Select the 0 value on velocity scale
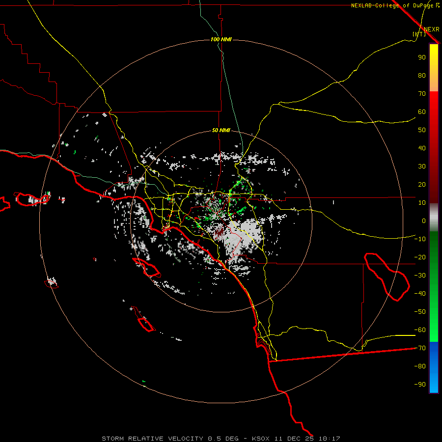 pyautogui.click(x=424, y=221)
